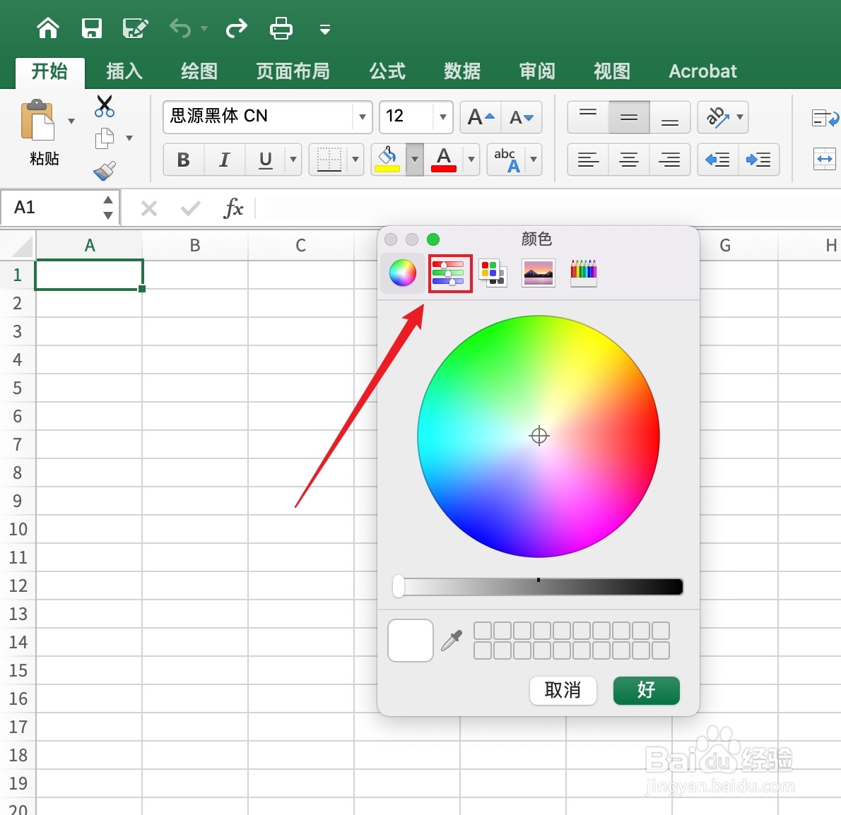Apply borders using border icon

tap(329, 159)
